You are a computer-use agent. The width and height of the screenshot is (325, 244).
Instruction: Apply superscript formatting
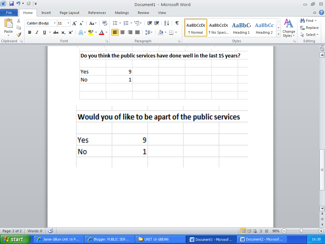point(71,32)
